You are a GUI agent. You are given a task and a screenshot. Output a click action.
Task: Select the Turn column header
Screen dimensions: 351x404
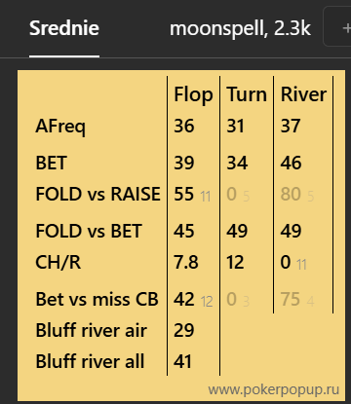(x=247, y=94)
